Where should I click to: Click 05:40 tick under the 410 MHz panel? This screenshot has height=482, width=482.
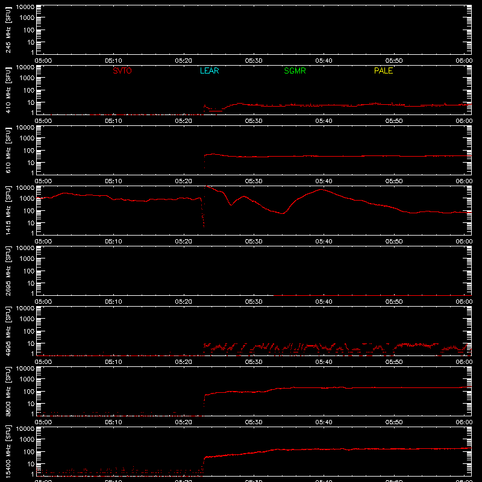tap(324, 121)
